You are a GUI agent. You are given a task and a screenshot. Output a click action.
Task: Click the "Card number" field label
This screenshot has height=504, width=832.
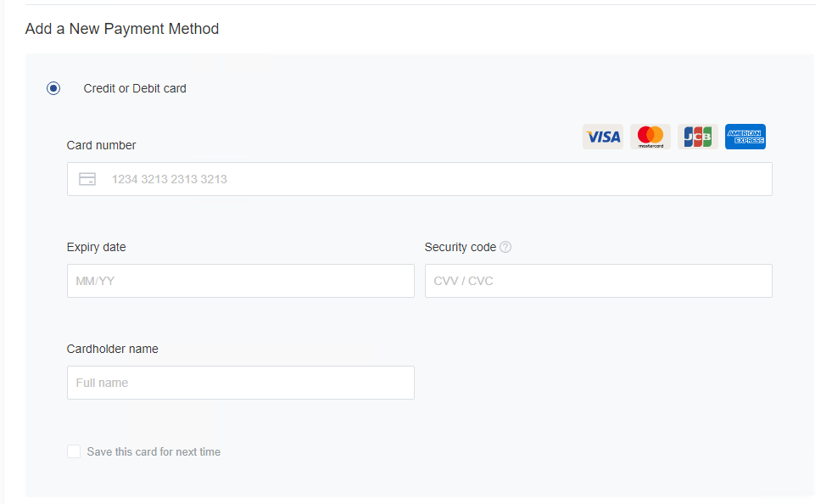101,145
